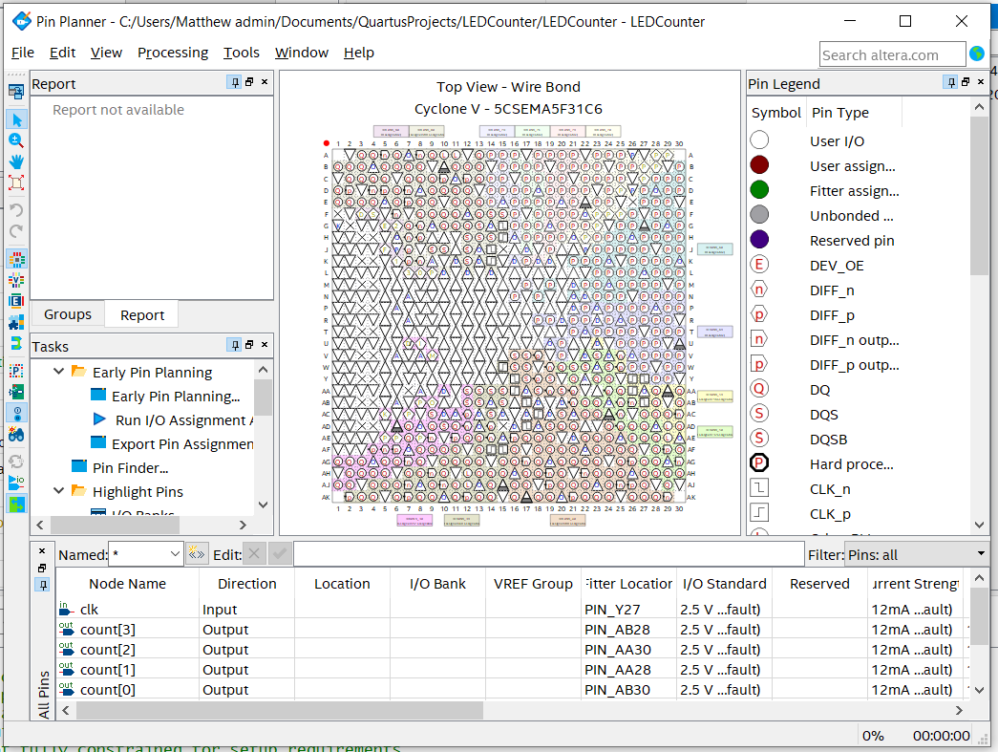Toggle the VREF groups 'V' icon

click(x=16, y=280)
